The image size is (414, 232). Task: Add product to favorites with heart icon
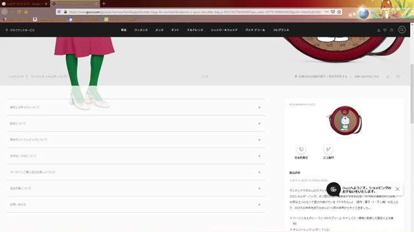click(398, 77)
